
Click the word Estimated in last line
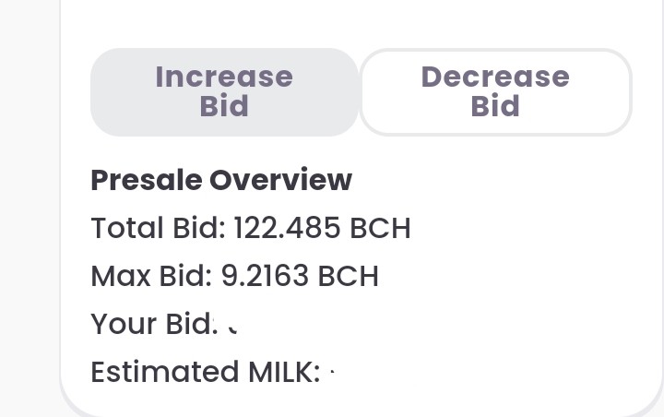165,372
